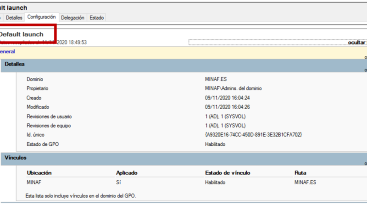The height and width of the screenshot is (204, 367).
Task: Select the MINAF.ES value beside Dominio
Action: click(216, 79)
